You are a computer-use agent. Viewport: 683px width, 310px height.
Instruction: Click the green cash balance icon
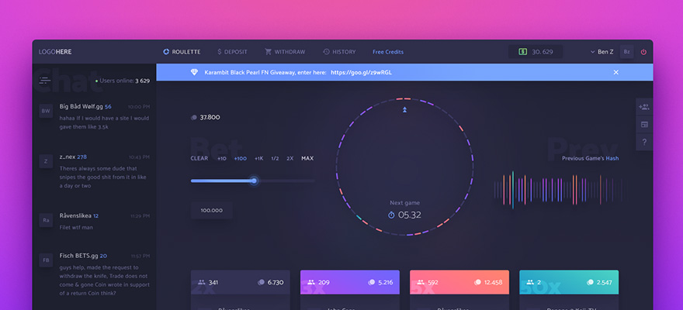point(523,52)
